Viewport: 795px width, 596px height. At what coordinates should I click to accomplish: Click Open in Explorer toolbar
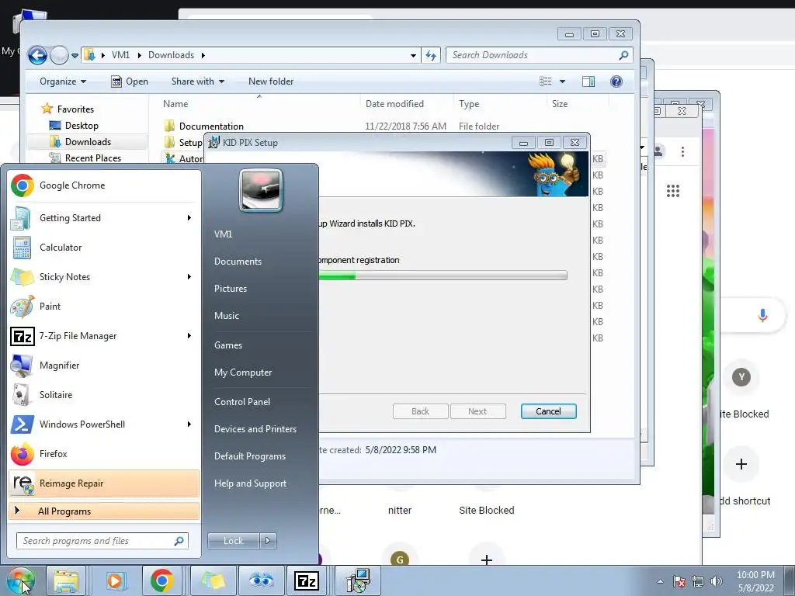[x=130, y=81]
